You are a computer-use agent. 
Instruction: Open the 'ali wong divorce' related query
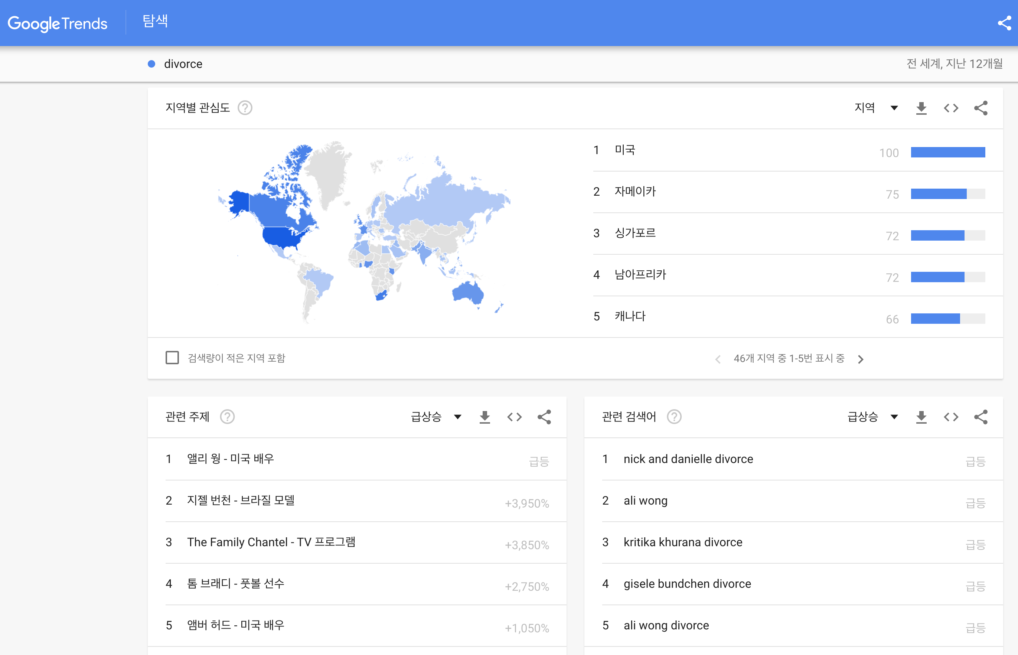click(x=666, y=625)
